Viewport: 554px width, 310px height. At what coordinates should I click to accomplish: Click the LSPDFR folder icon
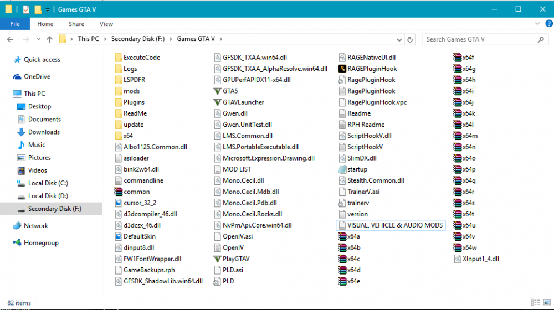click(119, 80)
